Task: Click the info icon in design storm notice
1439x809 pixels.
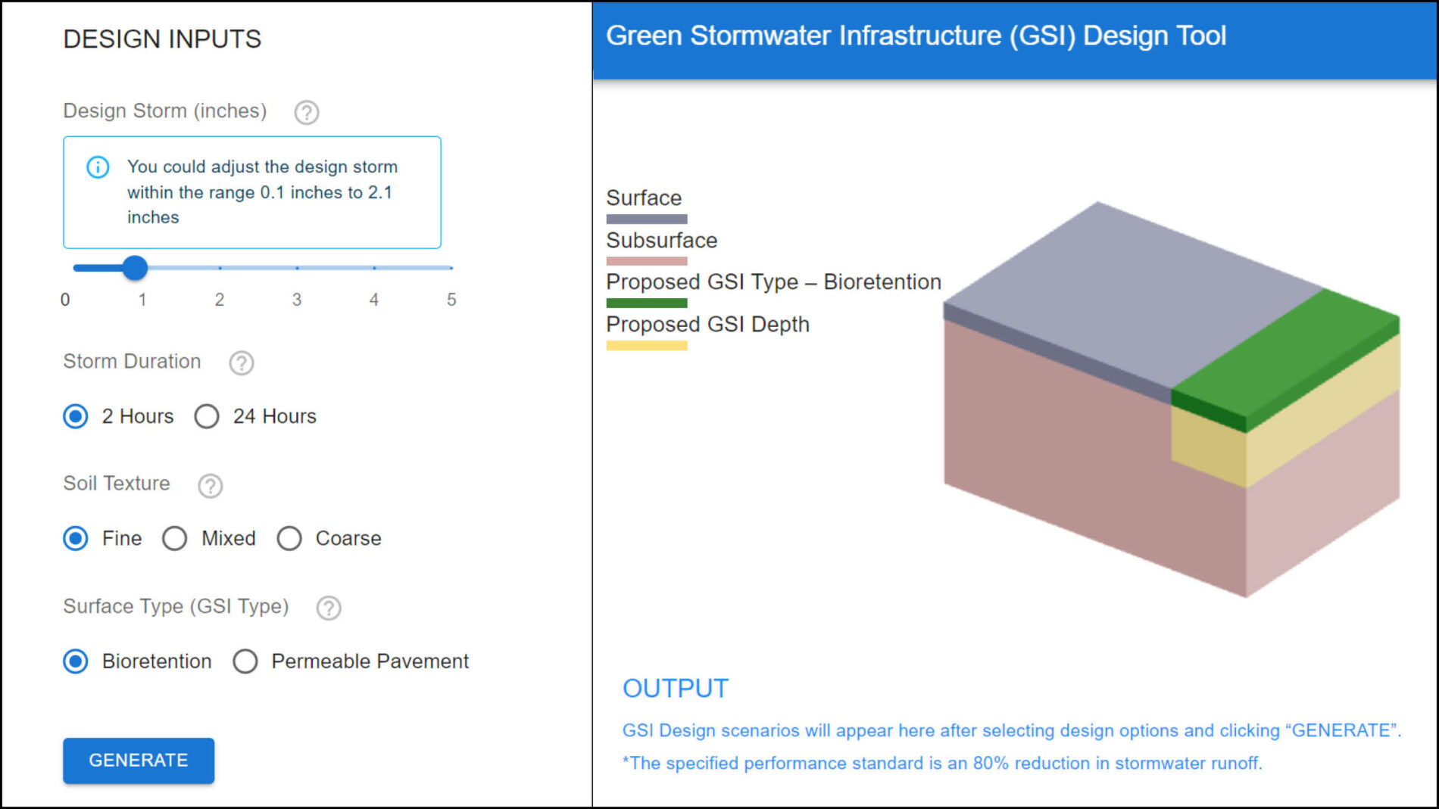Action: pos(98,166)
